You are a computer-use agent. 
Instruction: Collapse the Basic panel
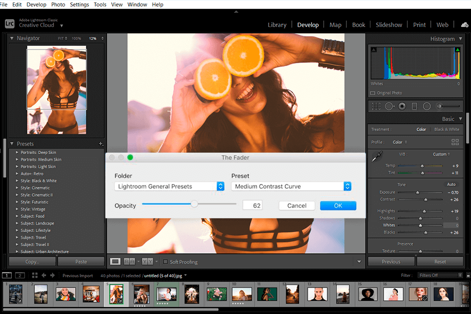[x=461, y=119]
